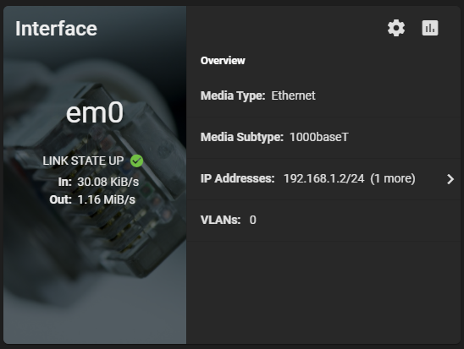This screenshot has width=464, height=349.
Task: Click the Ethernet value text
Action: [x=293, y=95]
